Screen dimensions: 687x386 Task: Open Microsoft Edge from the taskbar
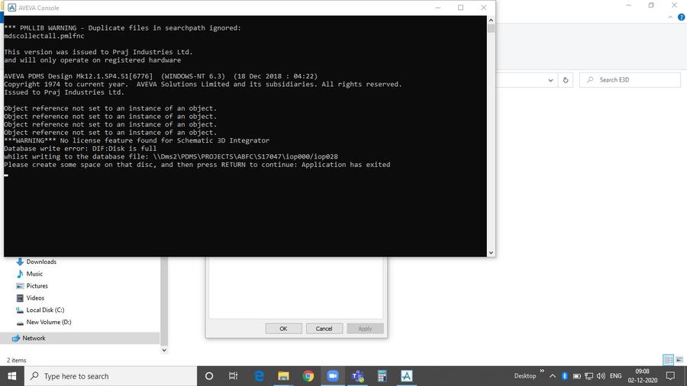pyautogui.click(x=259, y=376)
